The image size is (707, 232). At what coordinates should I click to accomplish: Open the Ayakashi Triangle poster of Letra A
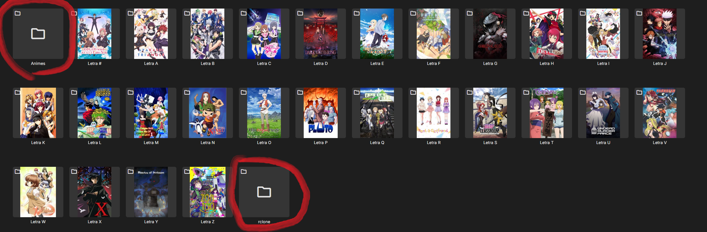(151, 34)
